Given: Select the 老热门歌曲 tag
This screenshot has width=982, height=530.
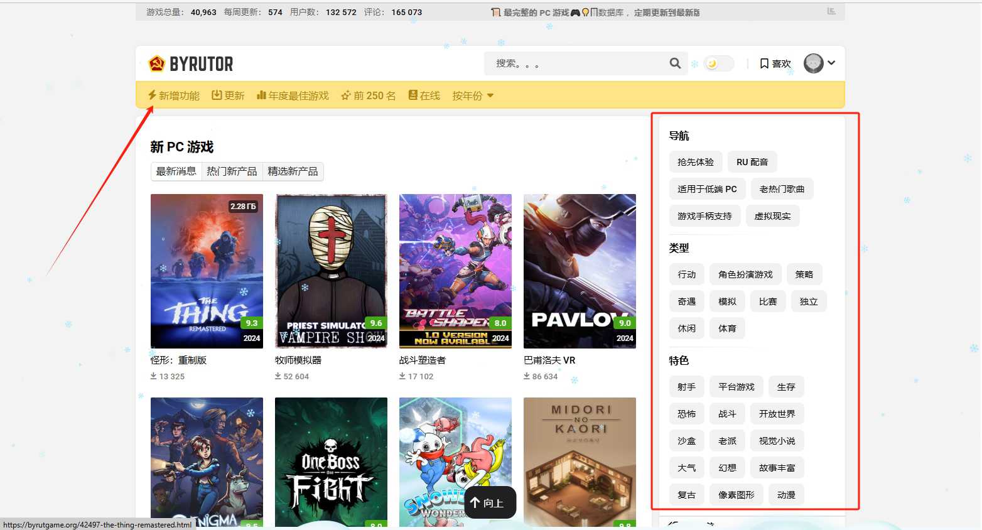Looking at the screenshot, I should (782, 189).
